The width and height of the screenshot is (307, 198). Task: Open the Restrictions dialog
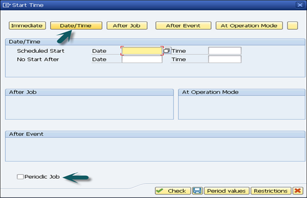pos(271,190)
